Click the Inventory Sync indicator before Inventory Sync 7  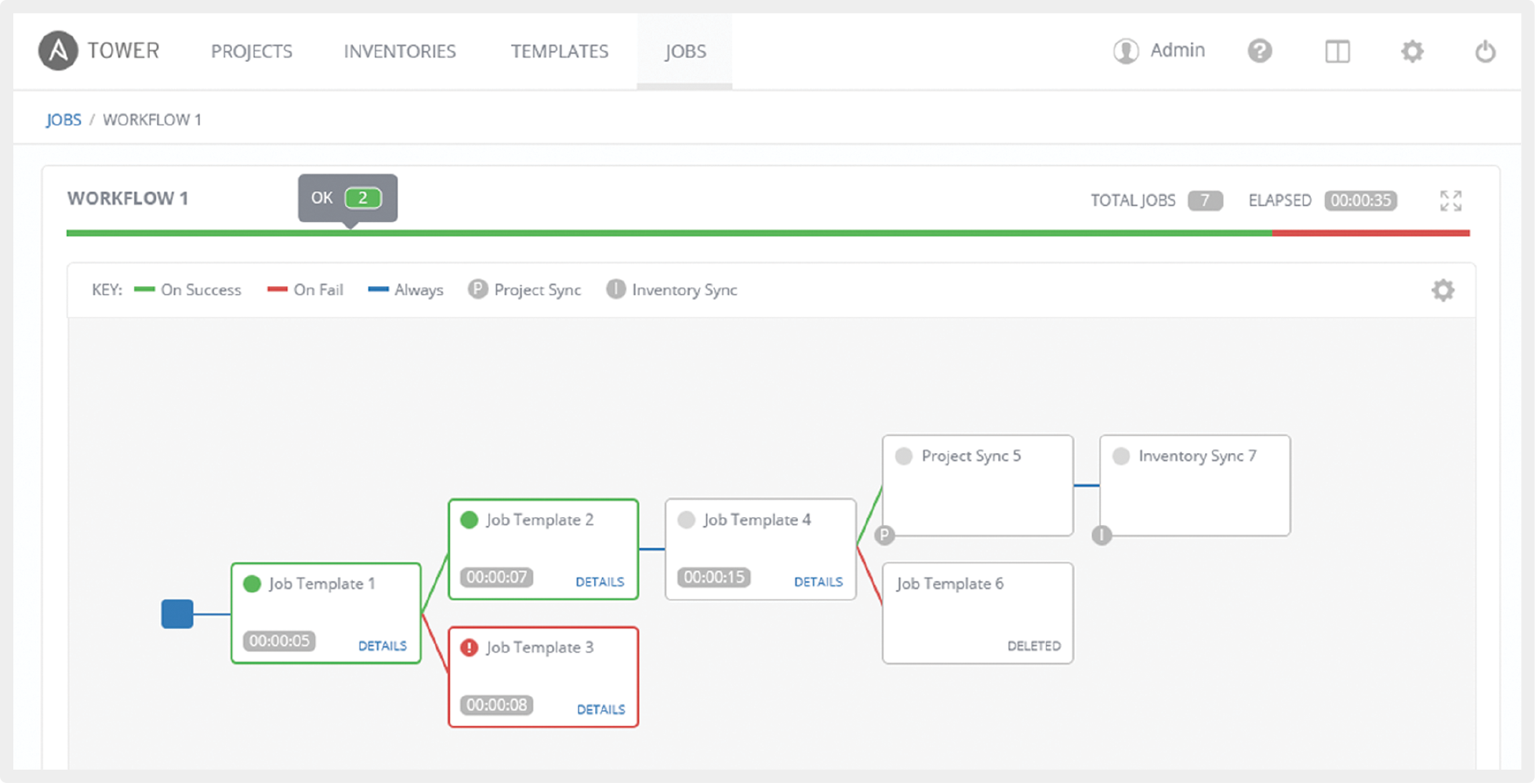tap(1100, 536)
